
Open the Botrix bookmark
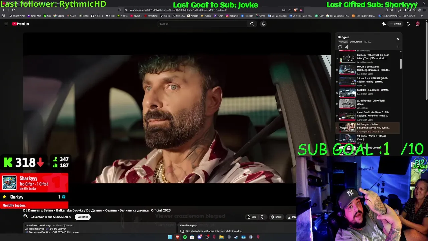click(110, 16)
